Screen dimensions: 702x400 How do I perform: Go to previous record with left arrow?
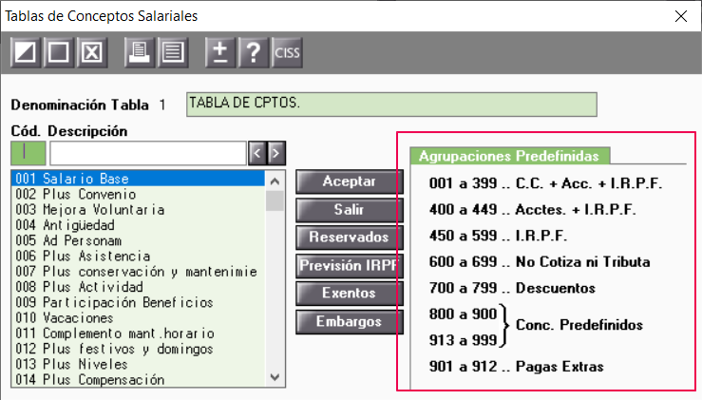tap(257, 153)
